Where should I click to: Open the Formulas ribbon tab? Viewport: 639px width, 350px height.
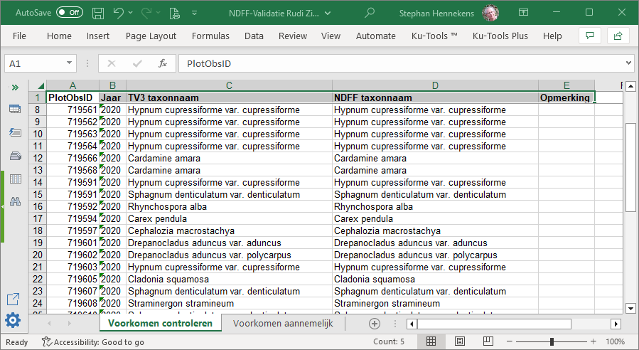tap(210, 36)
